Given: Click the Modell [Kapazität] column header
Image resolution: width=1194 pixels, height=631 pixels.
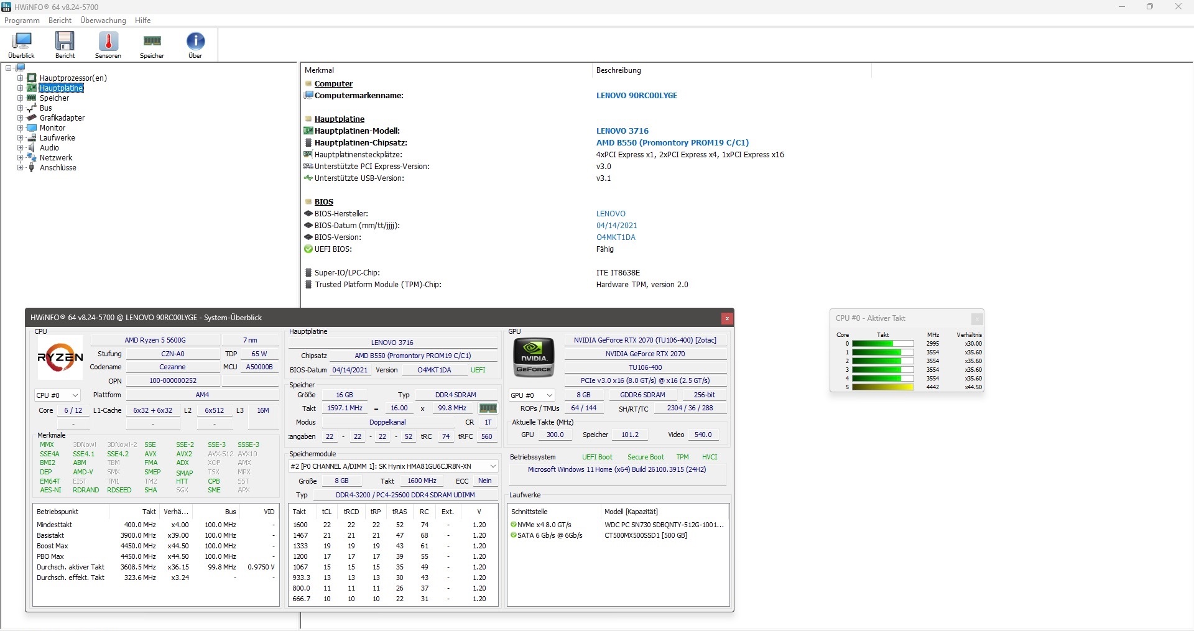Looking at the screenshot, I should pyautogui.click(x=664, y=512).
